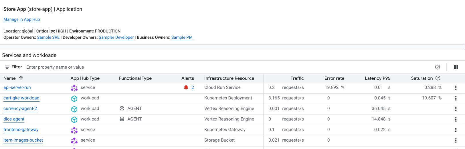
Task: Open the more actions menu for api-server-run
Action: tap(456, 88)
